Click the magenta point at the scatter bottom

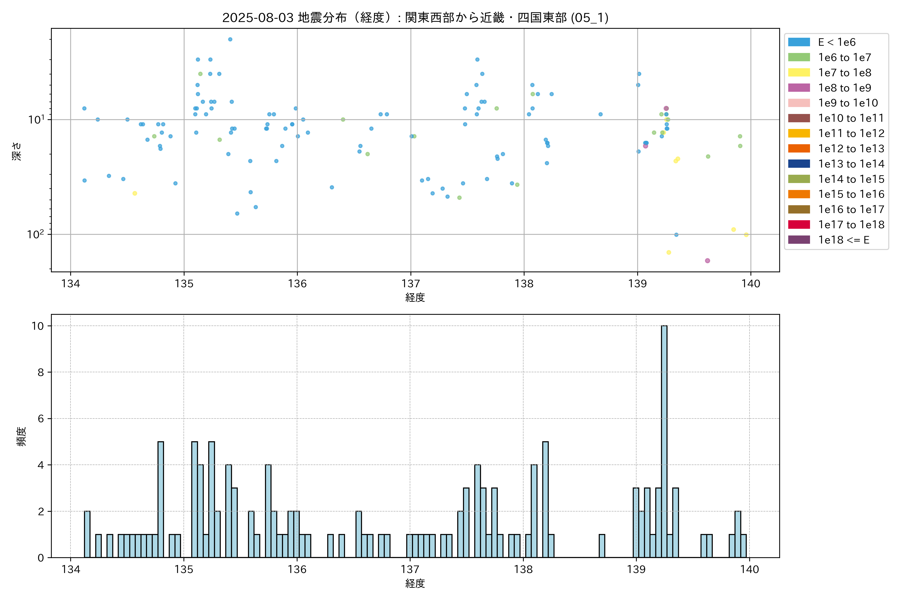(707, 260)
